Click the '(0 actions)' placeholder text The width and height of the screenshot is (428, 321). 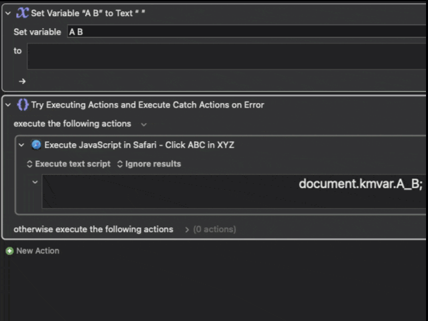(214, 229)
